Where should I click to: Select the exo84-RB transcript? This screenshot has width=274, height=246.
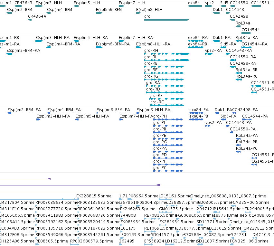[196, 47]
